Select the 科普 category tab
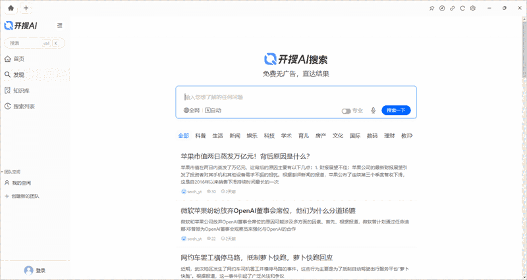Image resolution: width=527 pixels, height=280 pixels. (x=201, y=136)
